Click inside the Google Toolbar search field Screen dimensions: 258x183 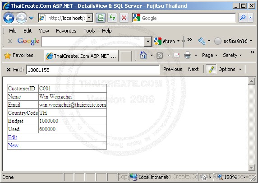coord(93,42)
